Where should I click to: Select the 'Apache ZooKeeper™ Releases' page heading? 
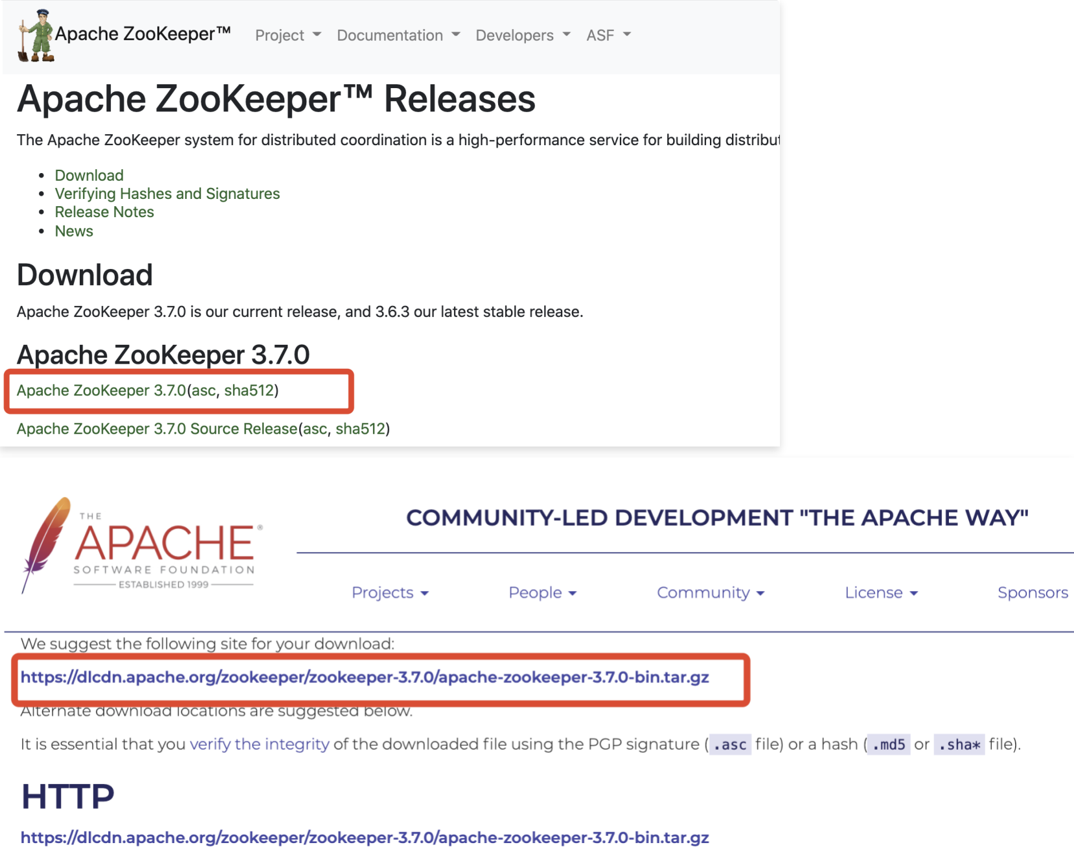click(x=276, y=99)
